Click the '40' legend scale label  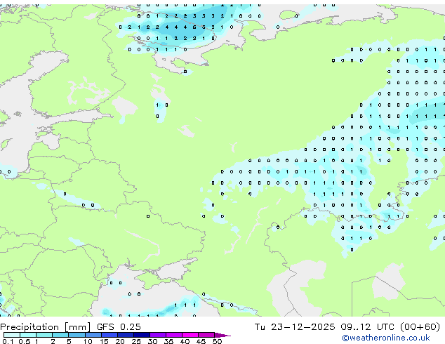[185, 341]
